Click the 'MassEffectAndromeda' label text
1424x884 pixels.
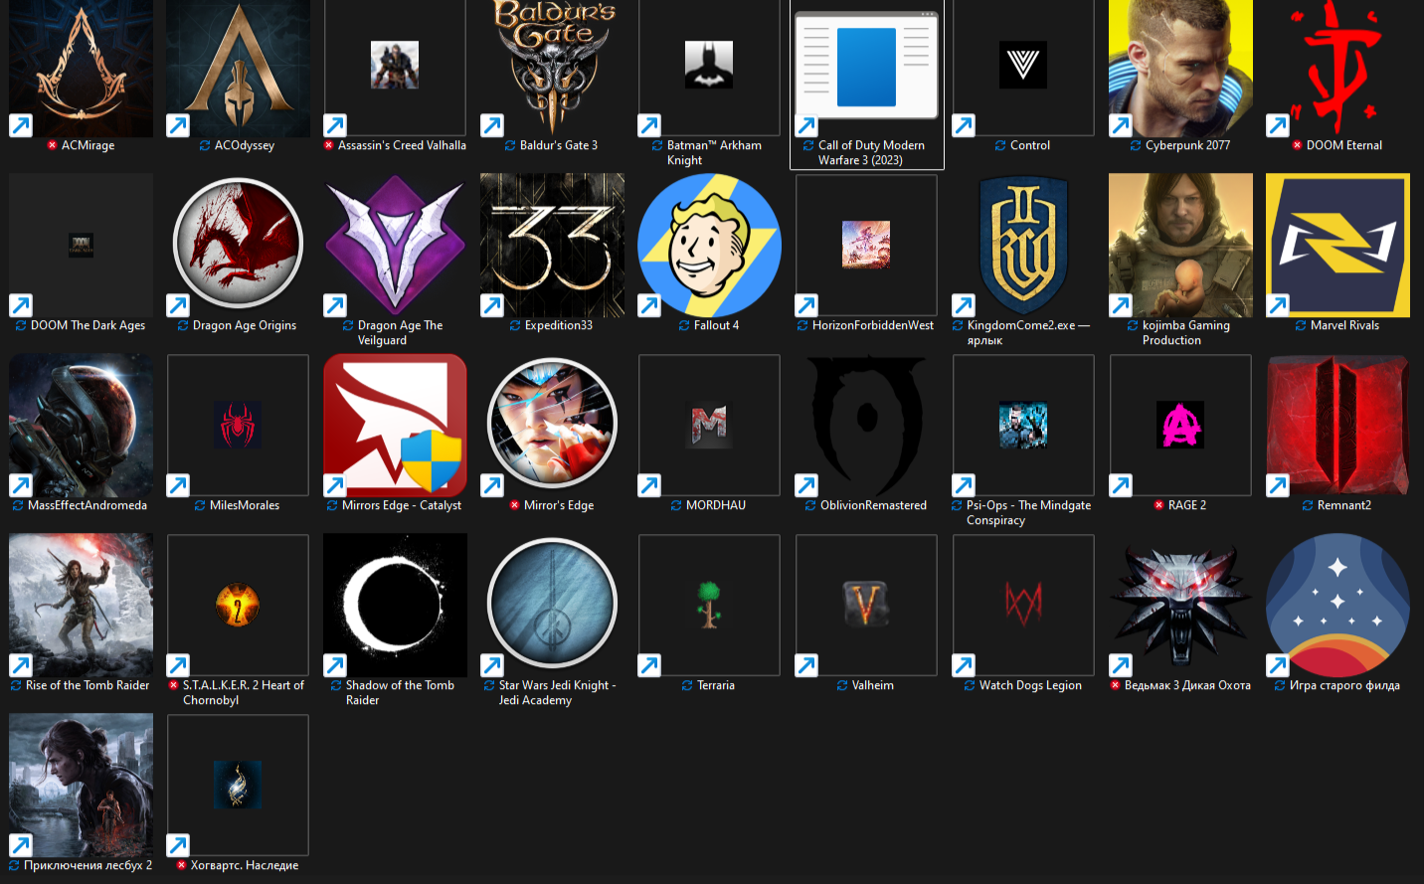pyautogui.click(x=88, y=505)
